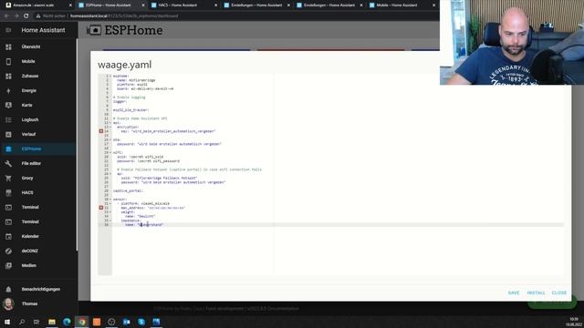Reload the page in the browser

click(x=26, y=16)
